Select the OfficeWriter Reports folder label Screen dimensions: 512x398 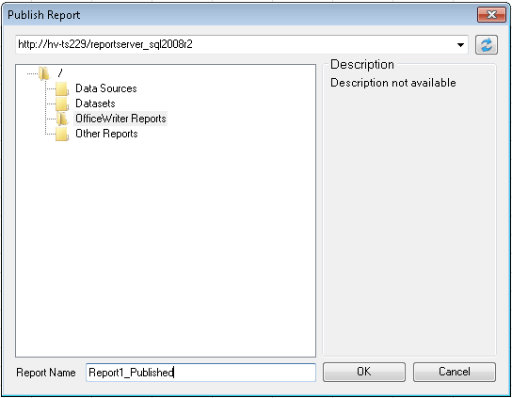[120, 119]
